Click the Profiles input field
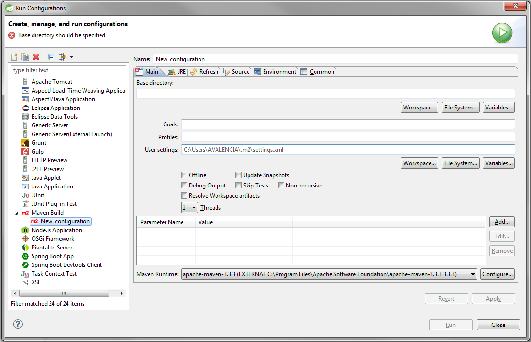This screenshot has width=531, height=342. click(x=348, y=137)
